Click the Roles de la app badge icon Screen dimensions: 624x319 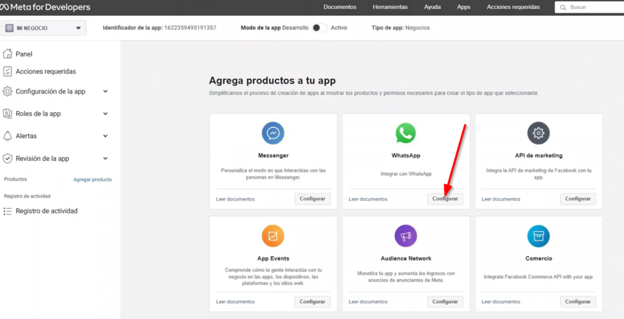pyautogui.click(x=7, y=114)
